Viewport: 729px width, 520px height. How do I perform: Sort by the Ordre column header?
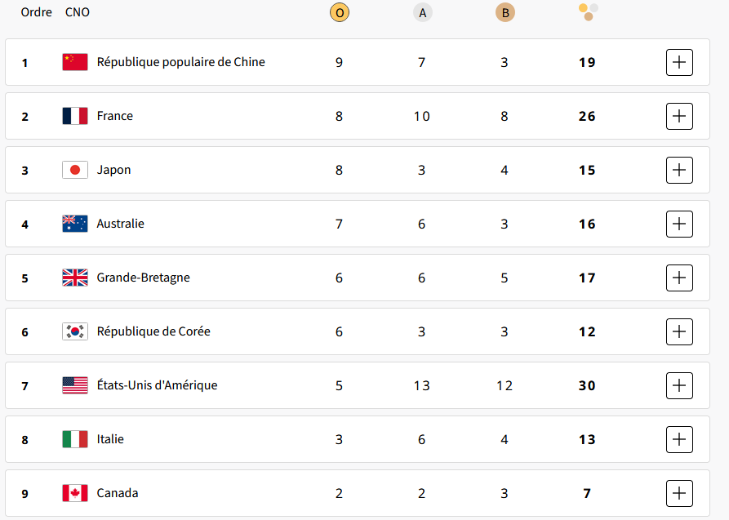tap(36, 12)
